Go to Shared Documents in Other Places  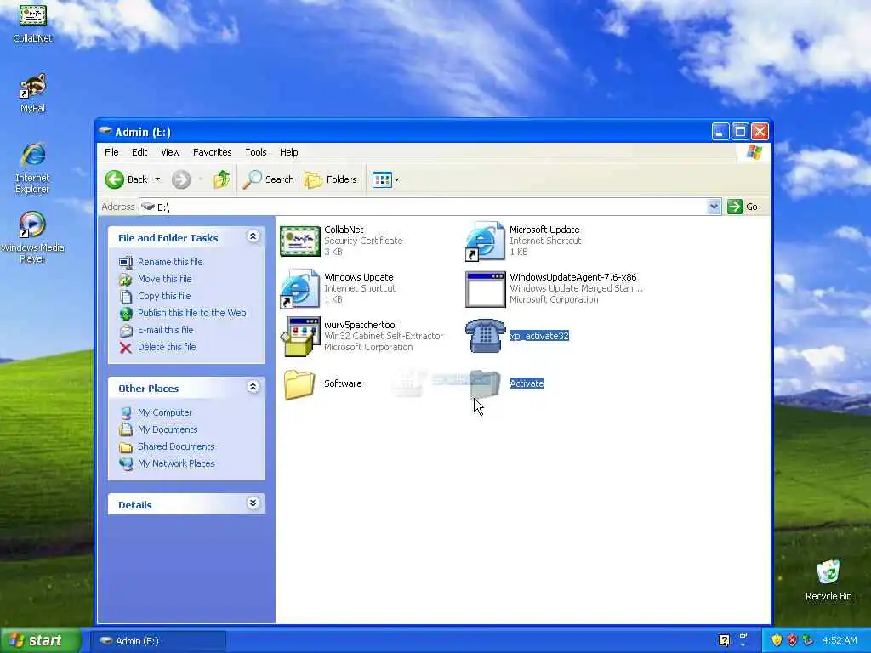point(176,446)
